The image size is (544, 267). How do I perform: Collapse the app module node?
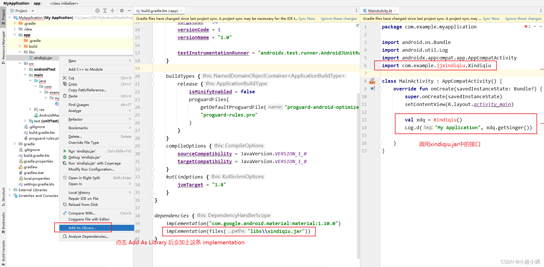[x=15, y=35]
